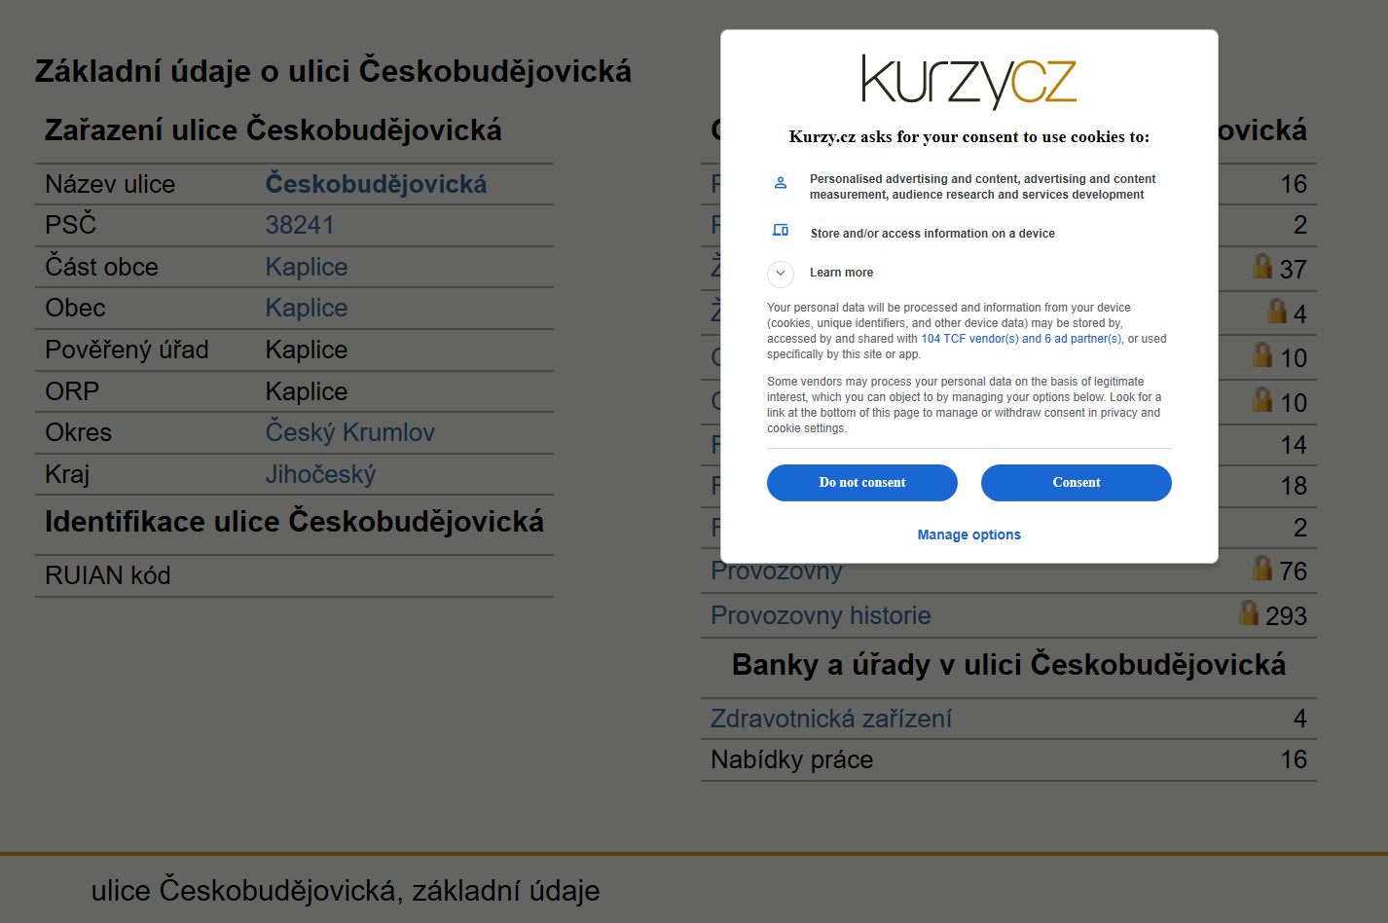Click the lock icon beside upper 10
1388x923 pixels.
(1262, 354)
